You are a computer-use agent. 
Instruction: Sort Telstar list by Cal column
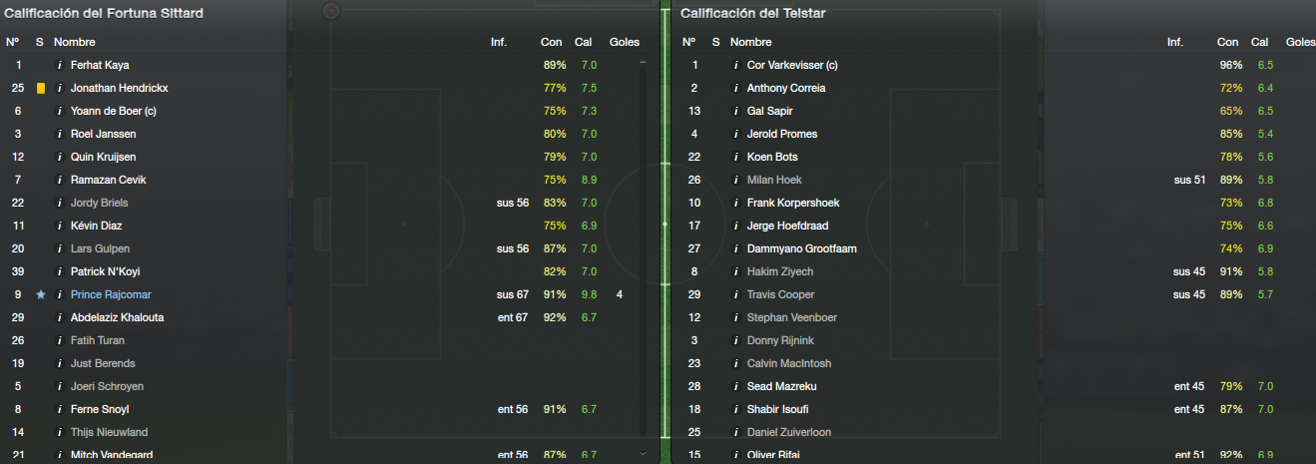[x=1260, y=42]
